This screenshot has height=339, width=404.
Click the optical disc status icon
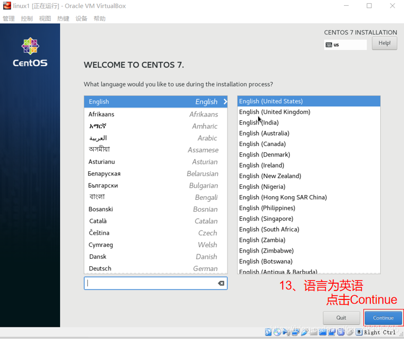tap(277, 332)
